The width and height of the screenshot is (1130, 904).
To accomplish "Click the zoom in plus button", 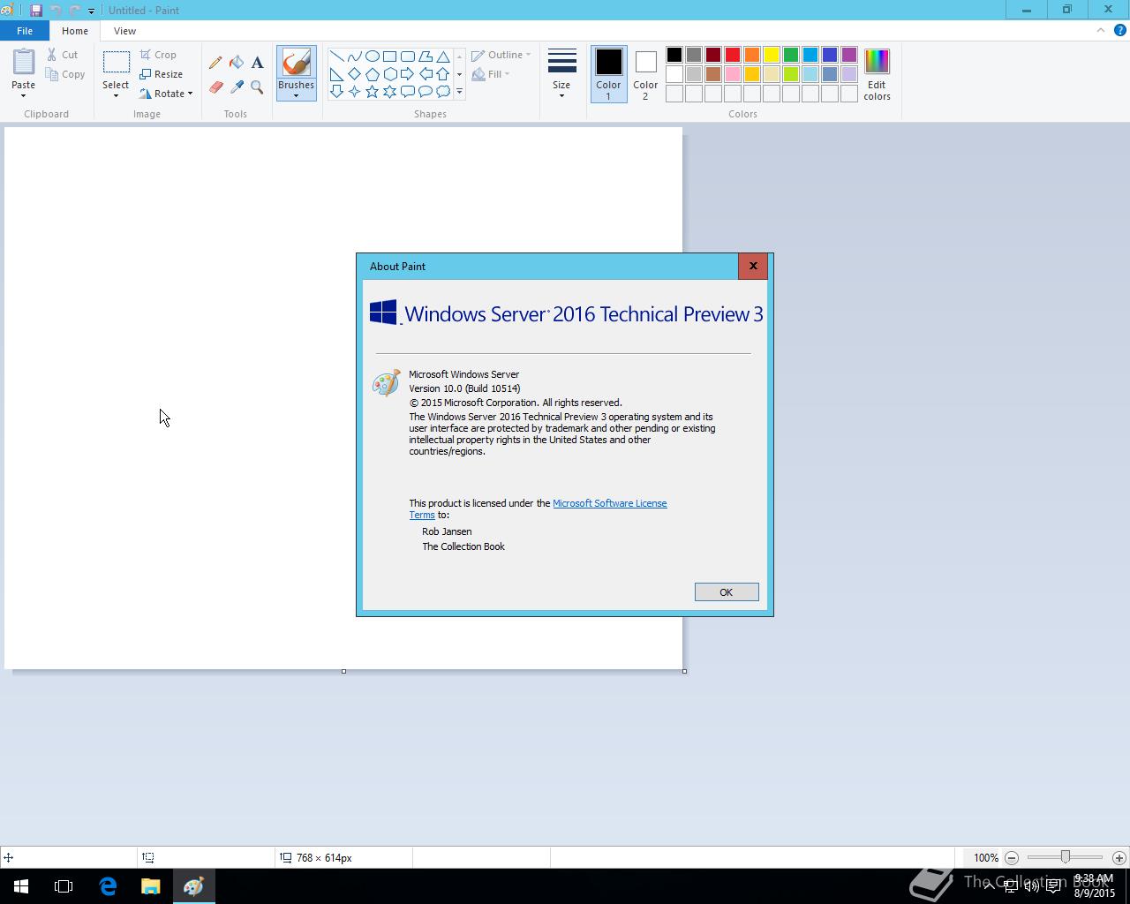I will 1119,857.
